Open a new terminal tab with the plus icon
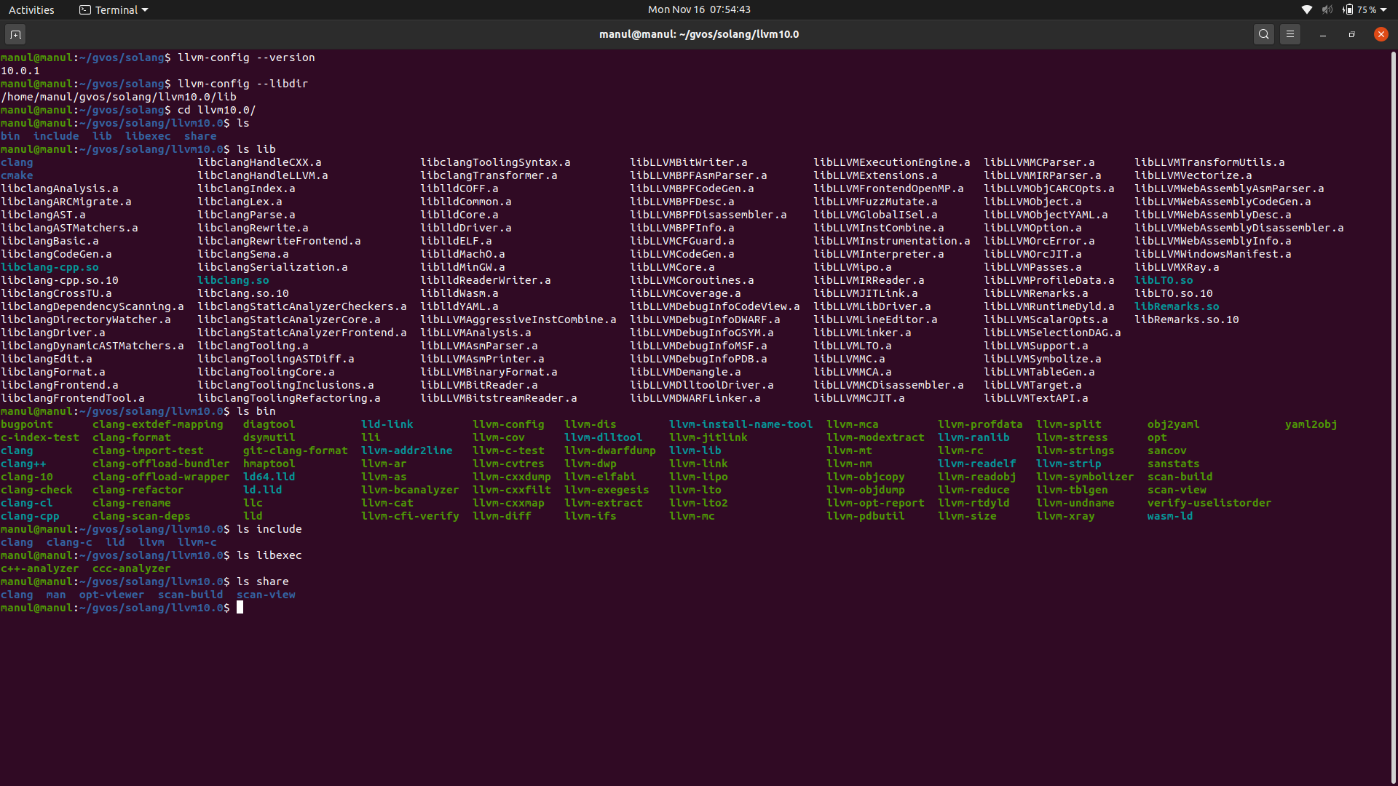1398x786 pixels. pyautogui.click(x=15, y=33)
